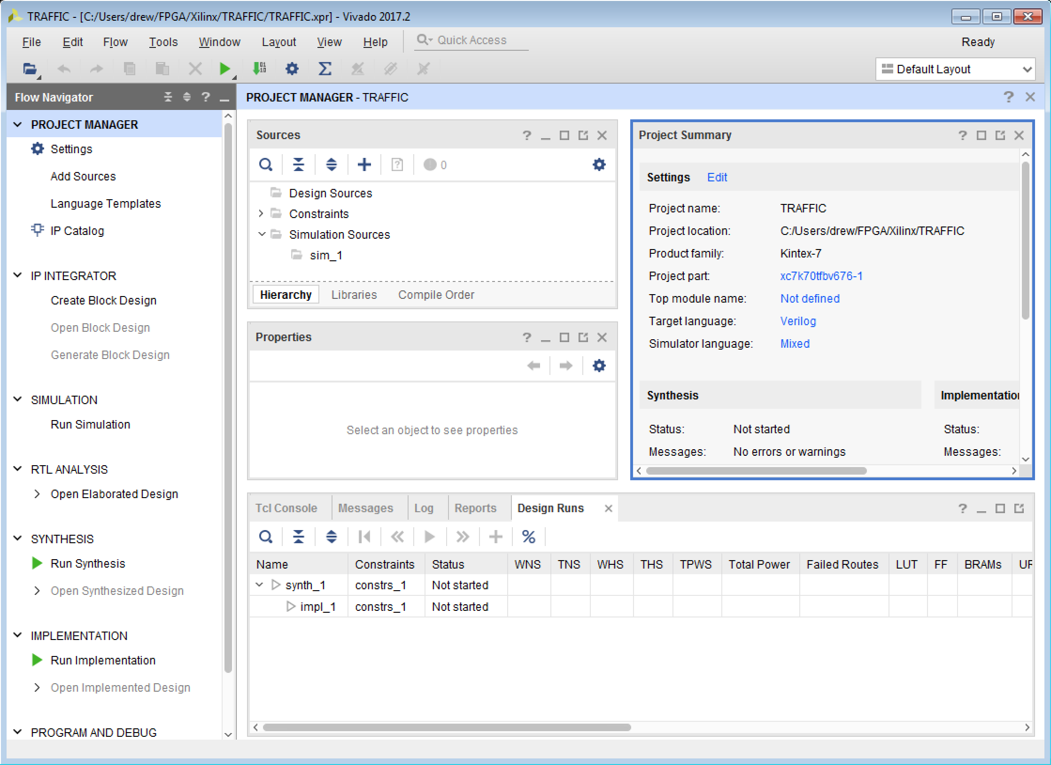This screenshot has width=1051, height=765.
Task: Switch to Compile Order tab
Action: click(x=436, y=295)
